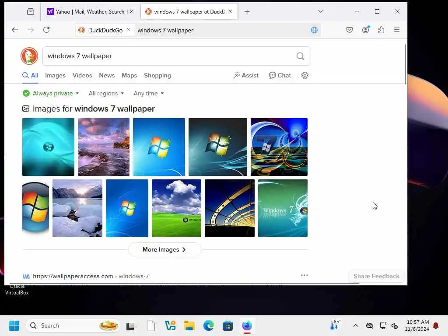Open the notification bell in the taskbar
448x336 pixels.
(436, 325)
